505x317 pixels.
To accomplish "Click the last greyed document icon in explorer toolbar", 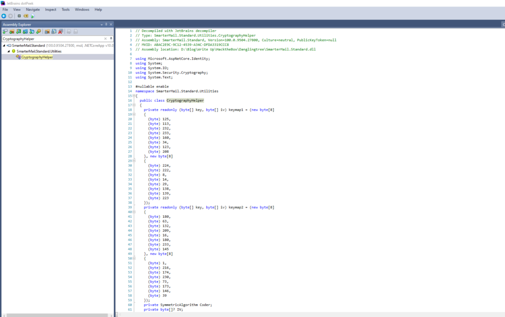I will click(75, 31).
